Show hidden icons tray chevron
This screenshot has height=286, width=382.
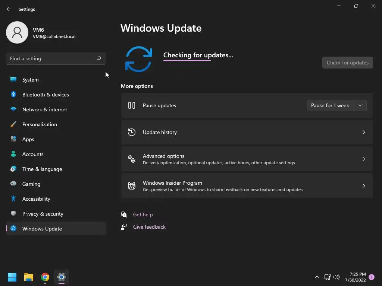pos(317,277)
